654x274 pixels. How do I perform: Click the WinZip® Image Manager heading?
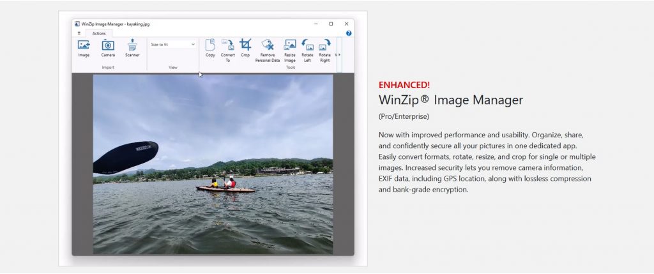451,100
